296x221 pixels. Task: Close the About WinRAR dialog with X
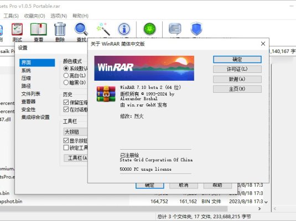coord(263,44)
